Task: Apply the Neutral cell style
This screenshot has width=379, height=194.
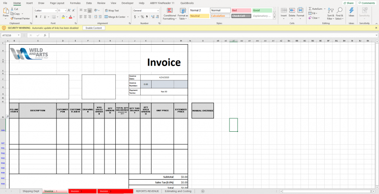Action: (199, 16)
